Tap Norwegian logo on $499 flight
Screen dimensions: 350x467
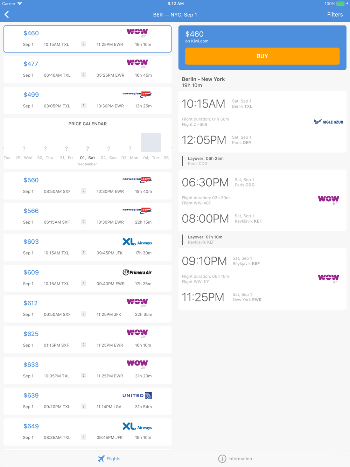(137, 94)
